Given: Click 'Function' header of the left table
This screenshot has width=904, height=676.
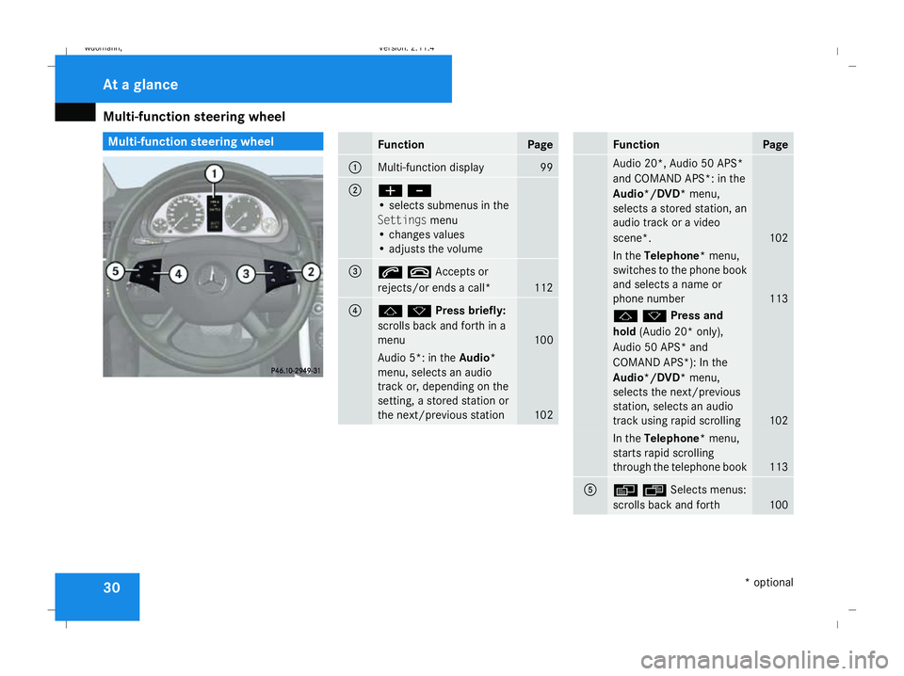Looking at the screenshot, I should tap(401, 145).
